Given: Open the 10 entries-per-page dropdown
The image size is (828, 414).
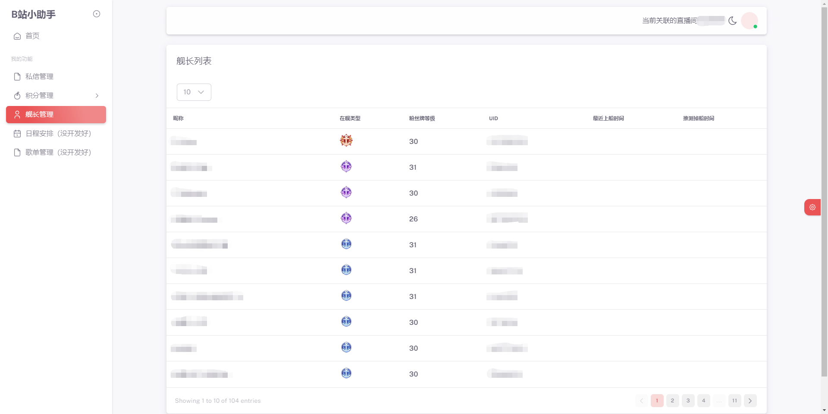Looking at the screenshot, I should pos(194,92).
